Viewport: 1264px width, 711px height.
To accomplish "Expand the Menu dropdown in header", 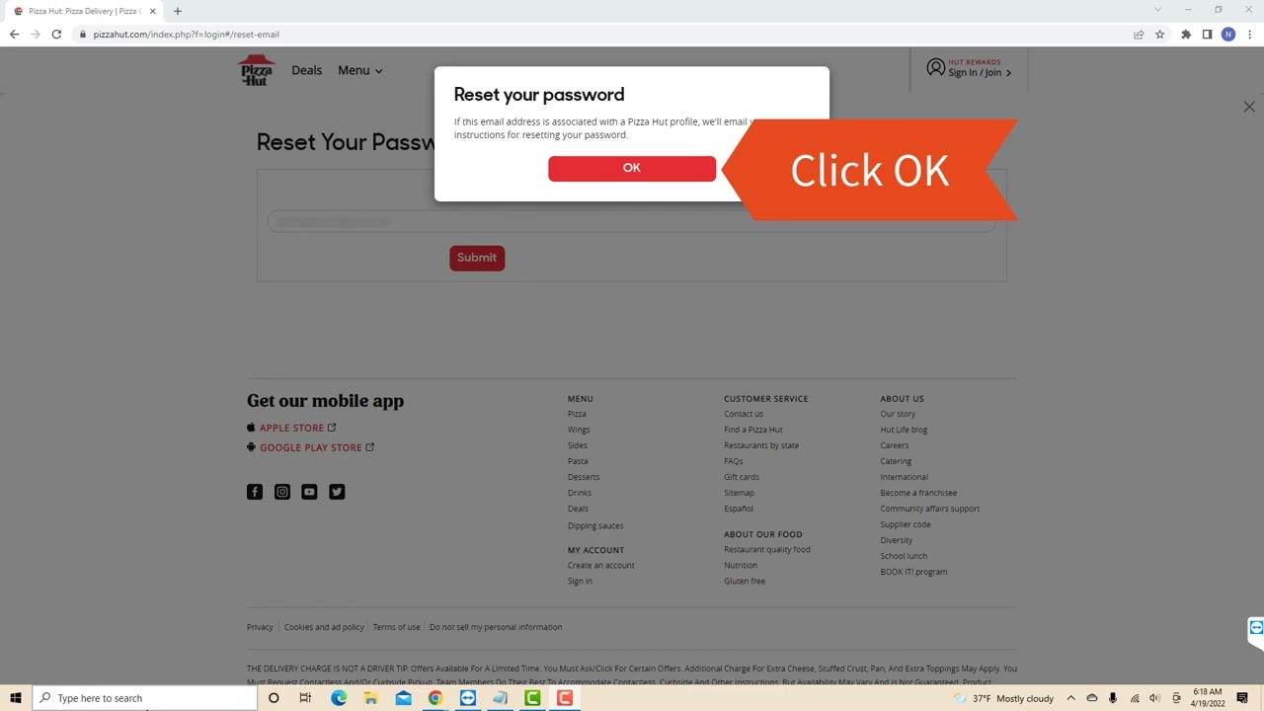I will click(360, 70).
